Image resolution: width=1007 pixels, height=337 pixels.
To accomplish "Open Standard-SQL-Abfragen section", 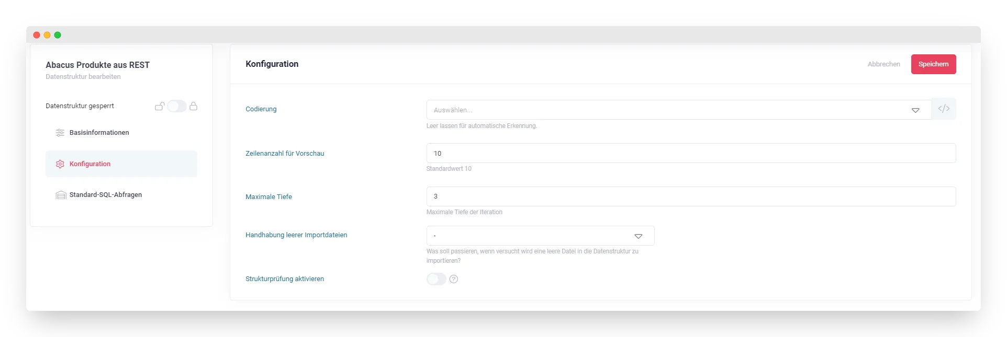I will [121, 195].
